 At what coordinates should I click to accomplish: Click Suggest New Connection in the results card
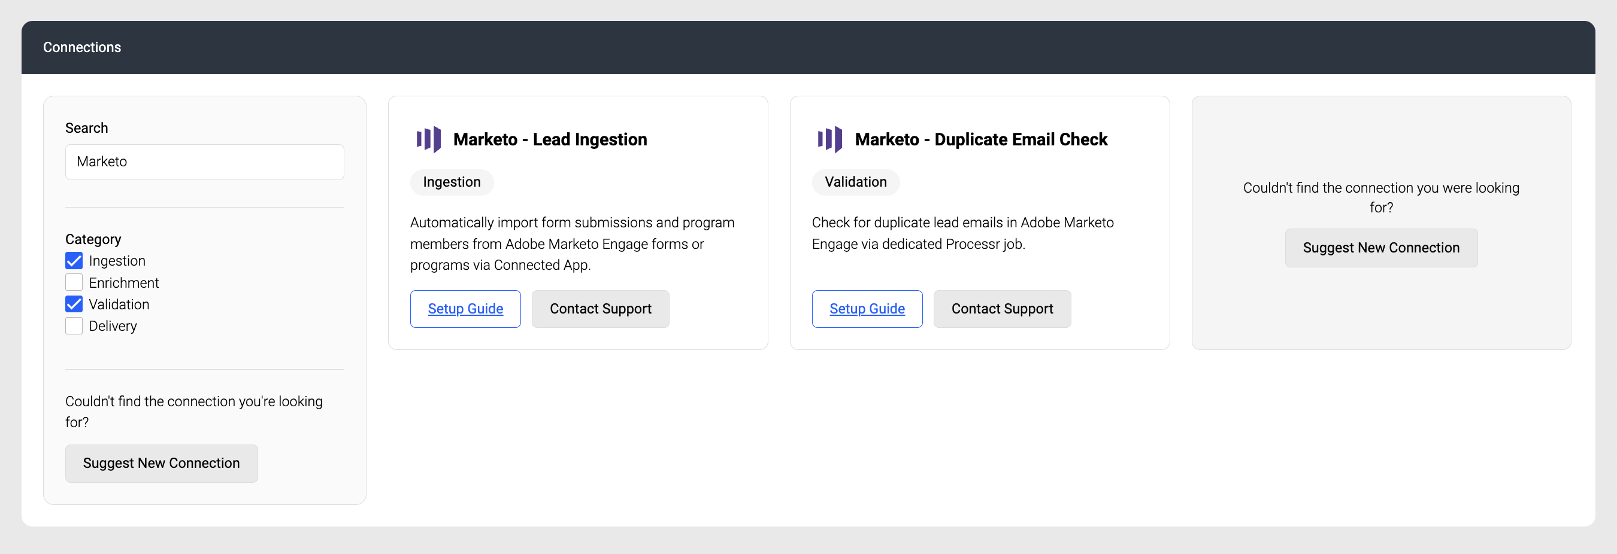coord(1381,248)
